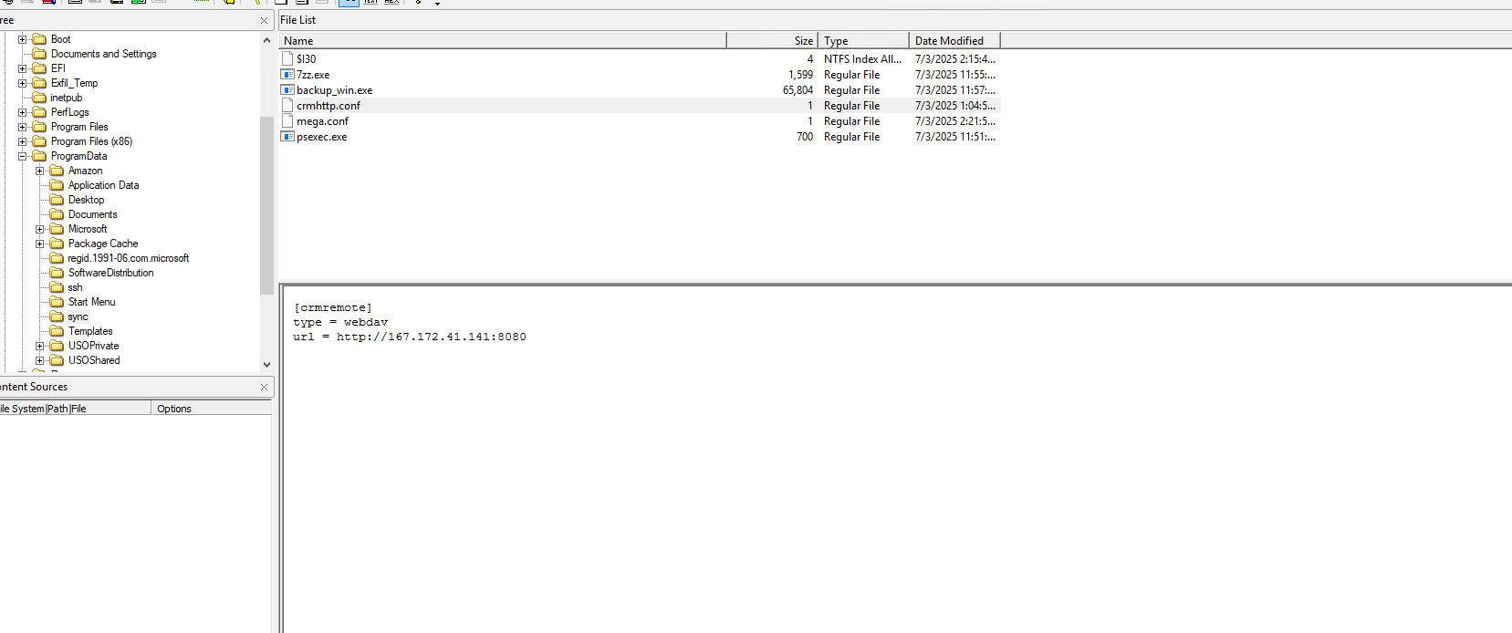Expand the Package Cache folder node
Image resolution: width=1512 pixels, height=633 pixels.
40,244
